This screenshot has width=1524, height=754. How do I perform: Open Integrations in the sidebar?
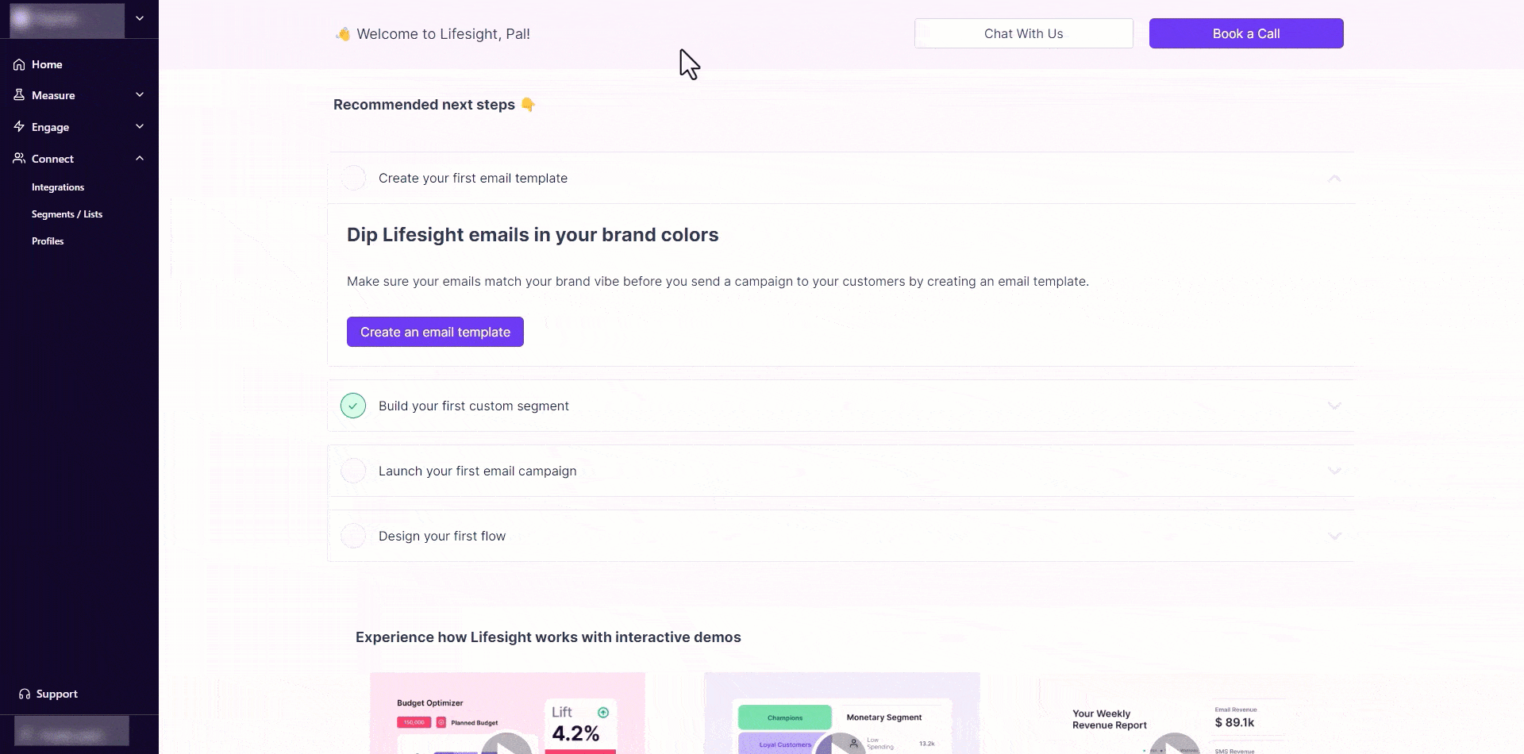coord(58,187)
